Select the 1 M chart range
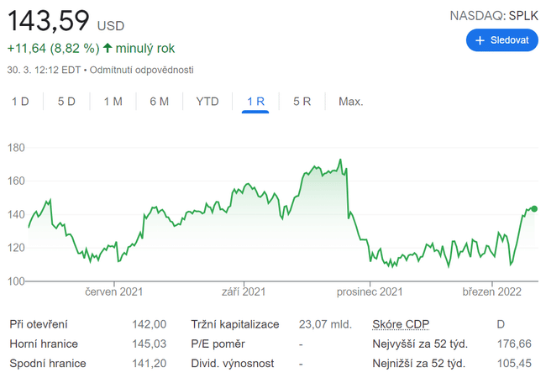The image size is (546, 378). tap(113, 102)
